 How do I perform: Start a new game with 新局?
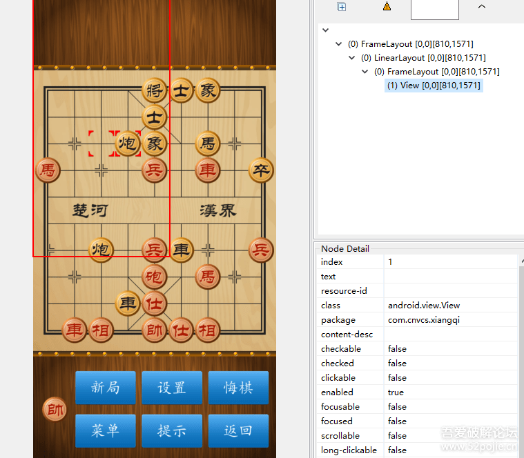click(106, 388)
